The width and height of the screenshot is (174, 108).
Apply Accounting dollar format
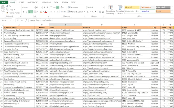coord(88,12)
